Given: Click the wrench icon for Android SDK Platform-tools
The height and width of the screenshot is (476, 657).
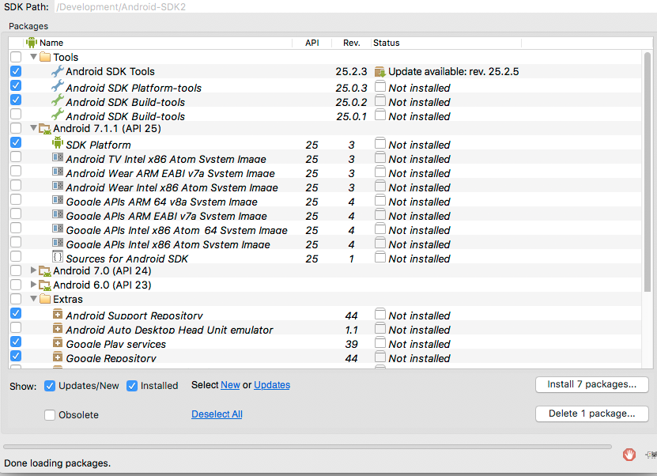Looking at the screenshot, I should coord(58,86).
